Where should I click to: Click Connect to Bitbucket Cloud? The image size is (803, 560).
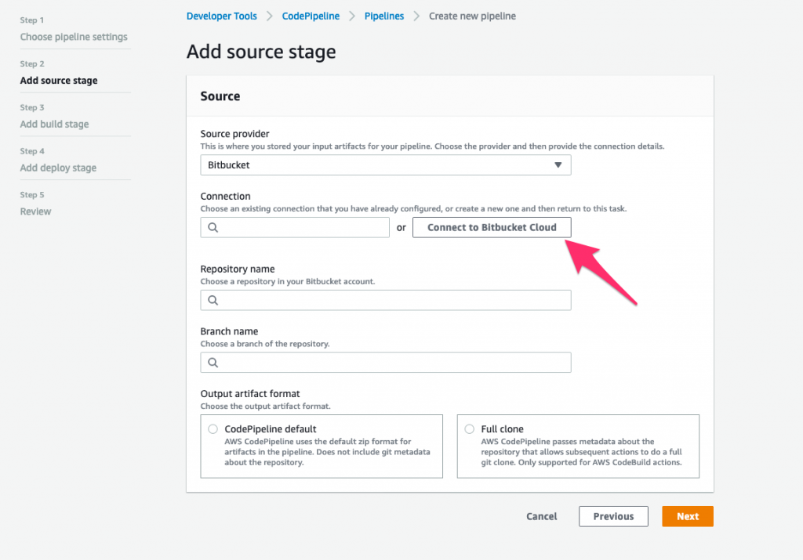pos(492,227)
